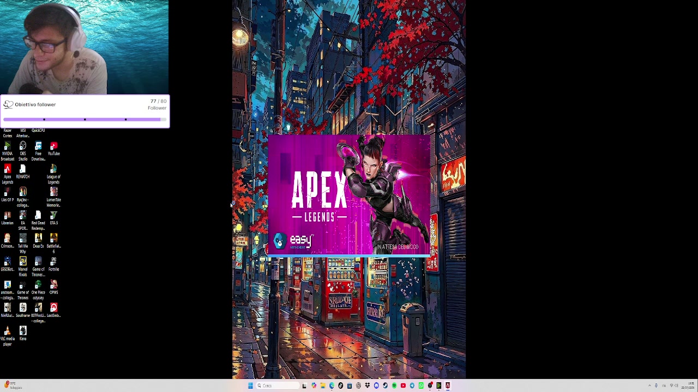Open the ITA input language switcher
The height and width of the screenshot is (392, 698).
664,385
